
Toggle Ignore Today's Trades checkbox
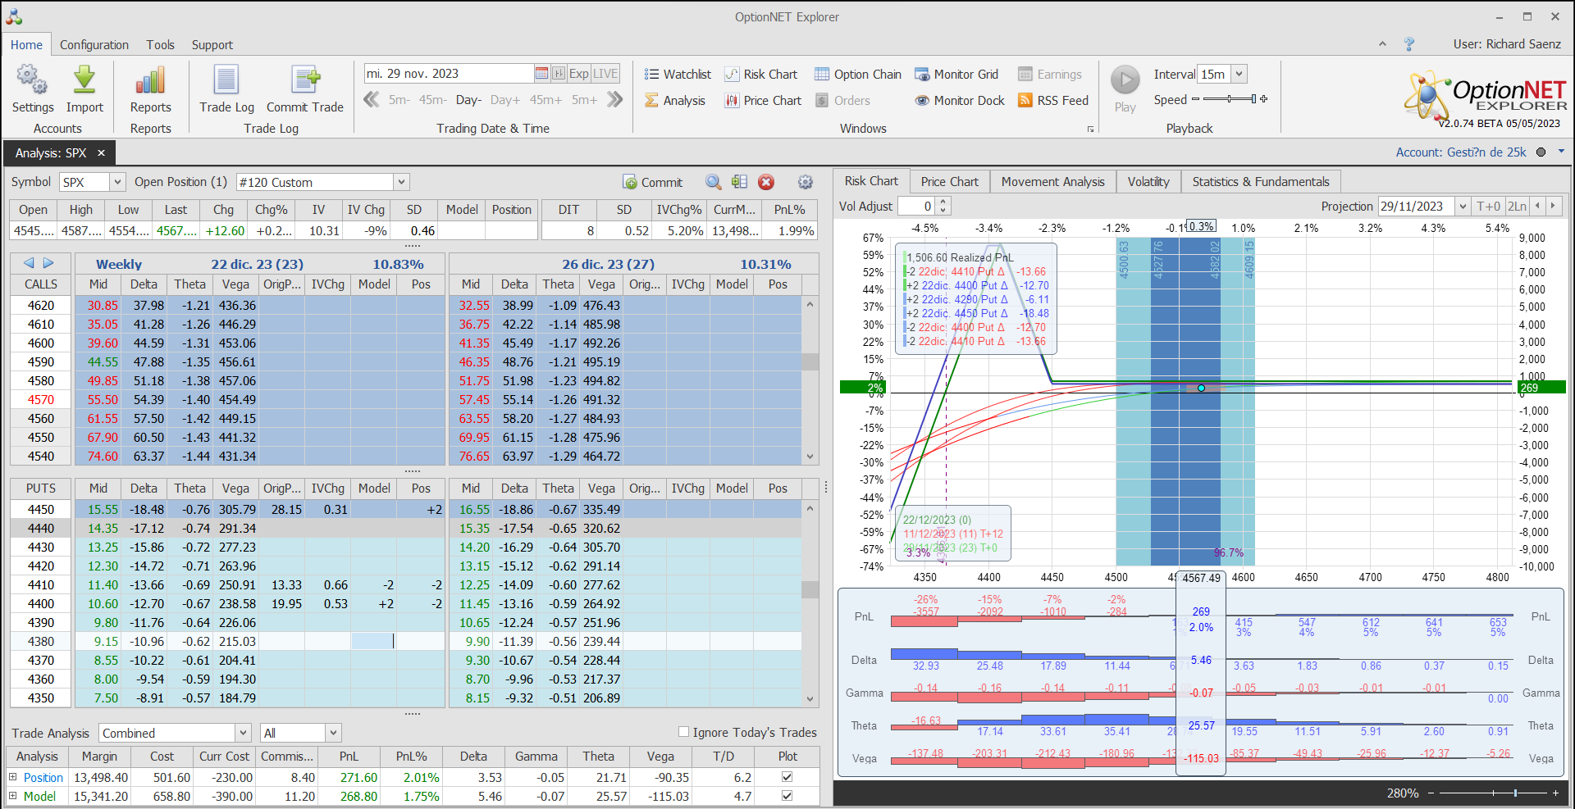click(683, 732)
